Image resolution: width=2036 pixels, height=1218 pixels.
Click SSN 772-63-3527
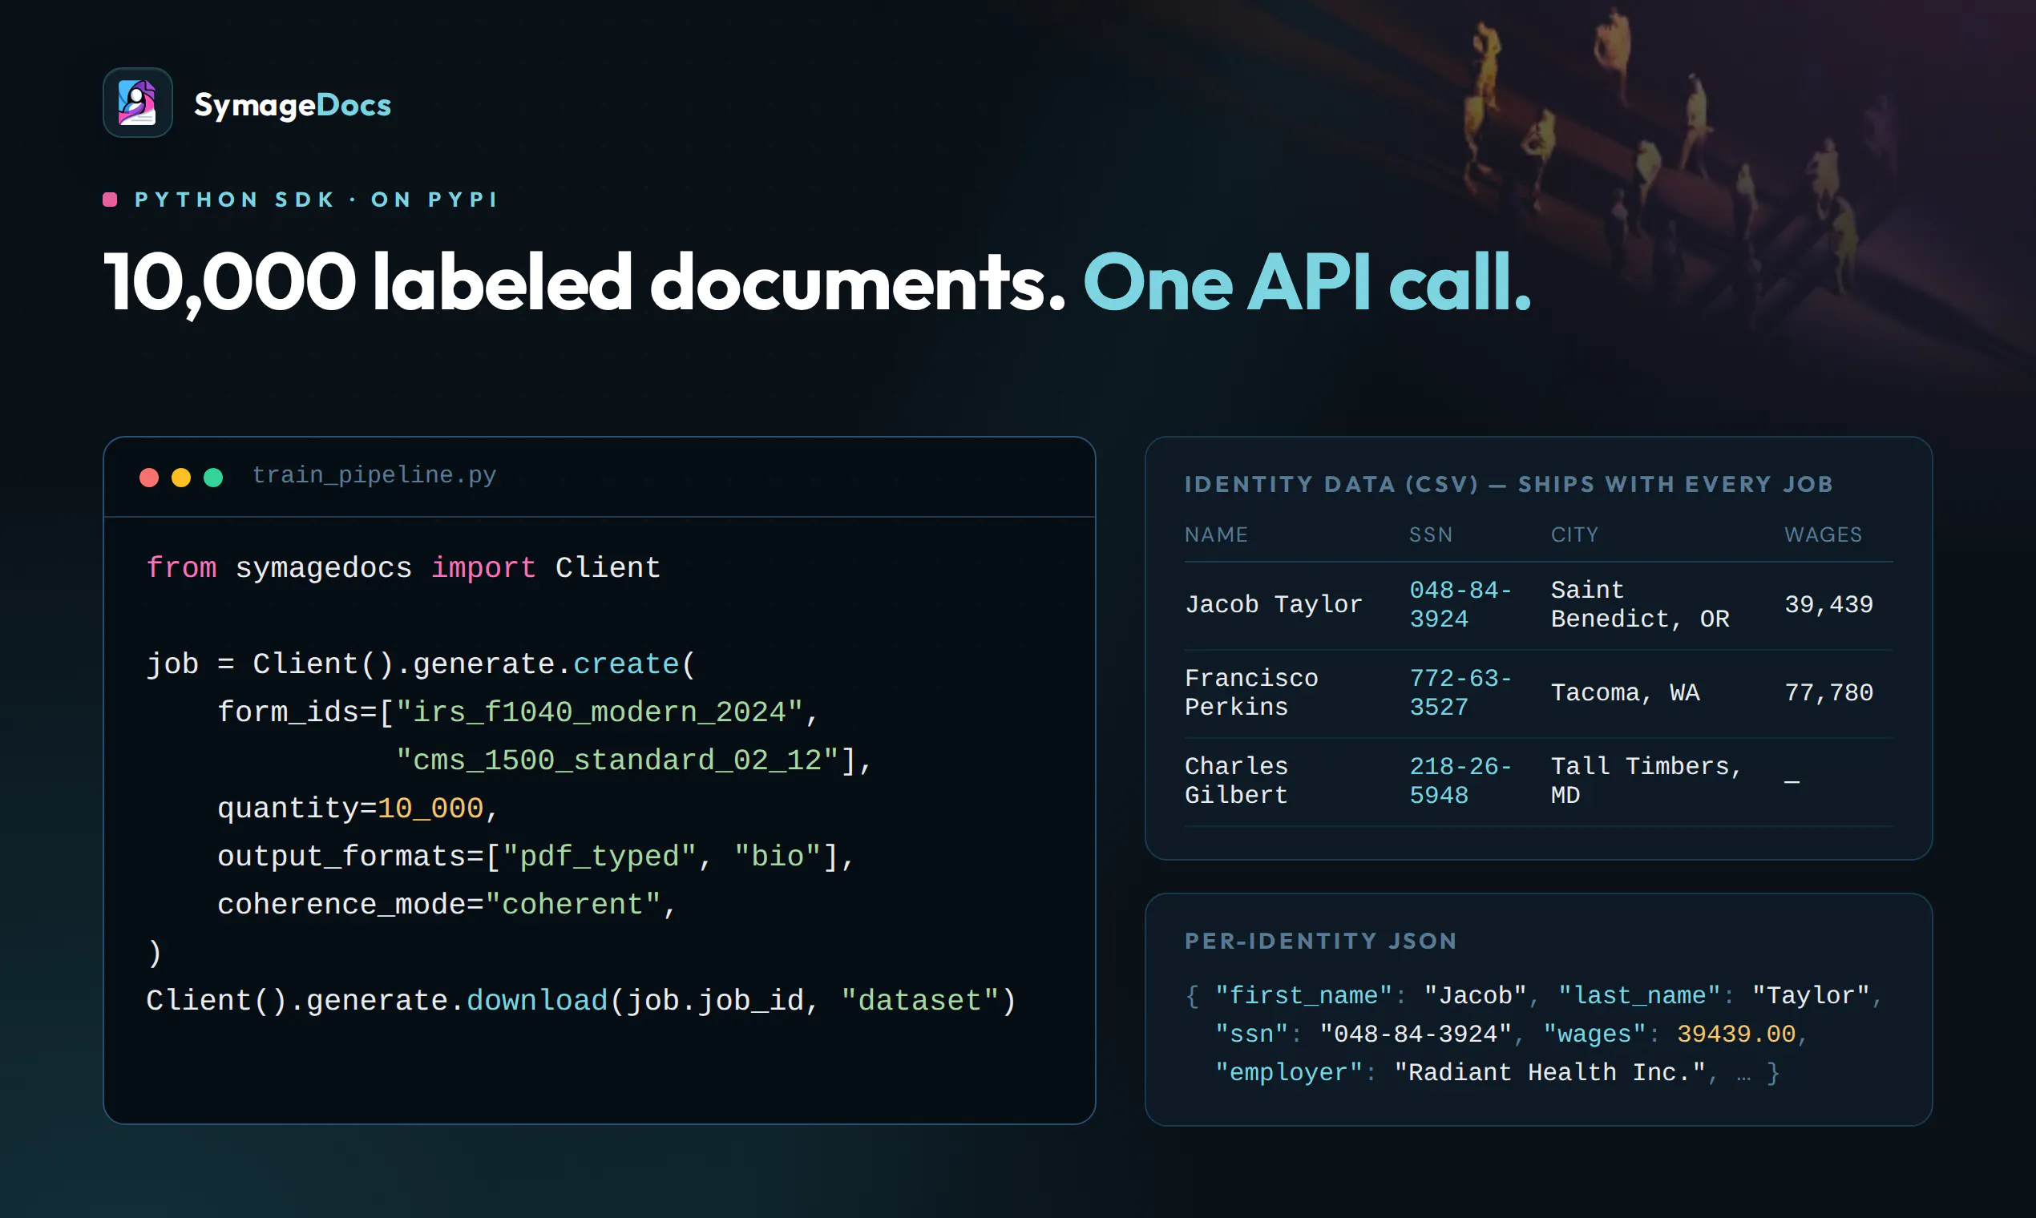1460,692
